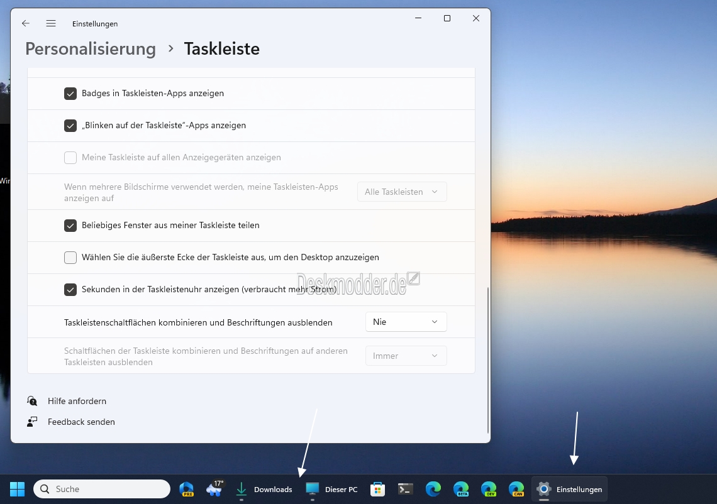This screenshot has width=717, height=504.
Task: Disable Sekunden in der Taskleistenuhr anzeigen
Action: click(70, 290)
